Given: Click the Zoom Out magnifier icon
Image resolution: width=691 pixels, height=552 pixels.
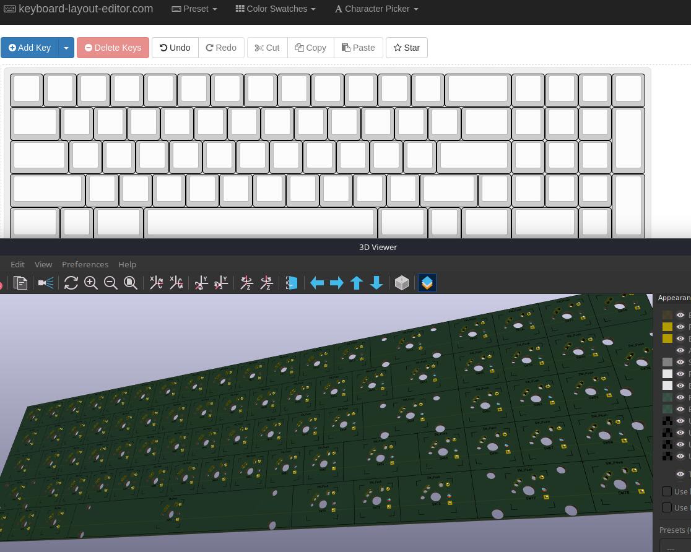Looking at the screenshot, I should coord(111,283).
